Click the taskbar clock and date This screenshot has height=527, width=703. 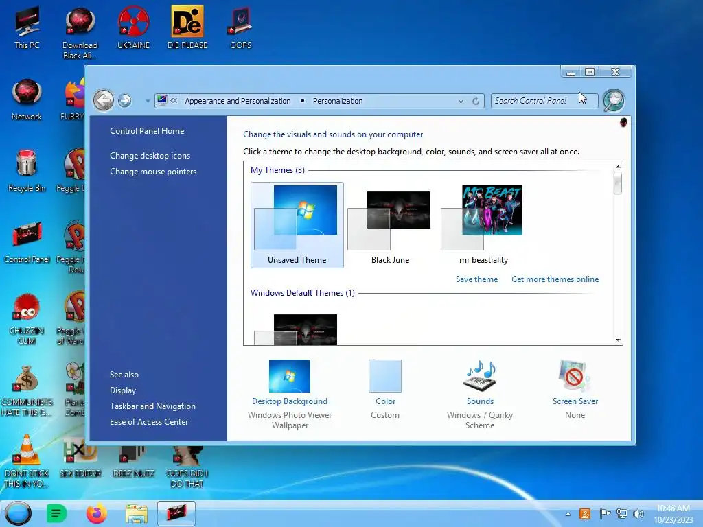tap(673, 514)
